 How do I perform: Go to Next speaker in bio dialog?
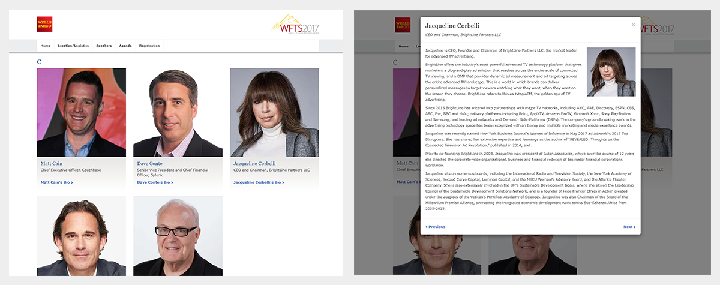[x=629, y=227]
